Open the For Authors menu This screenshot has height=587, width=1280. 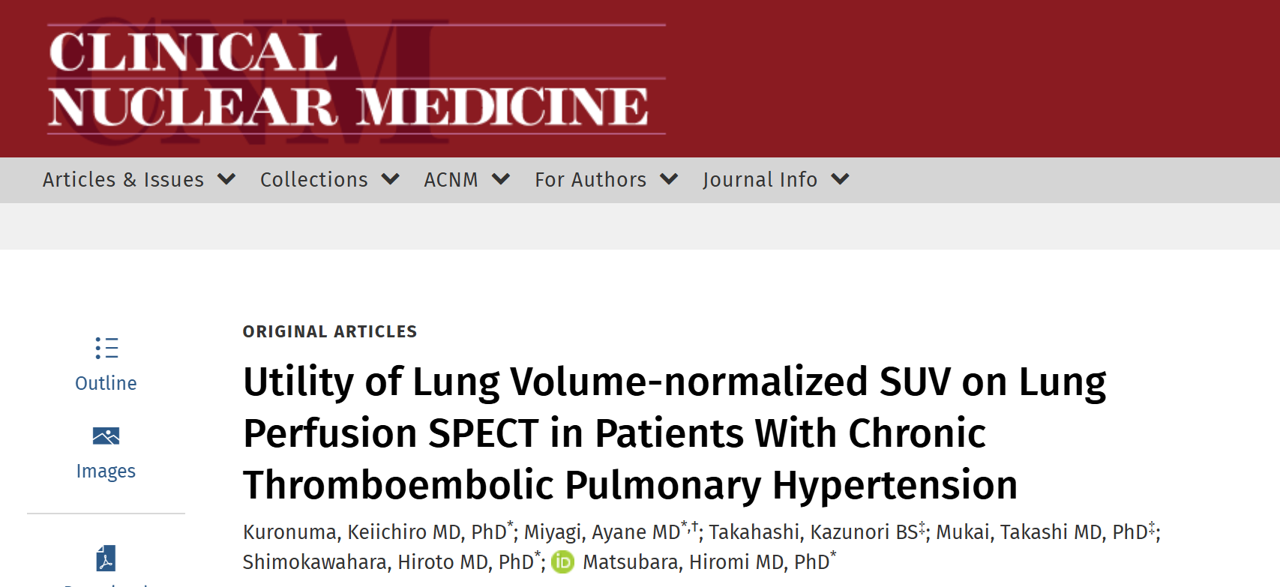point(591,180)
